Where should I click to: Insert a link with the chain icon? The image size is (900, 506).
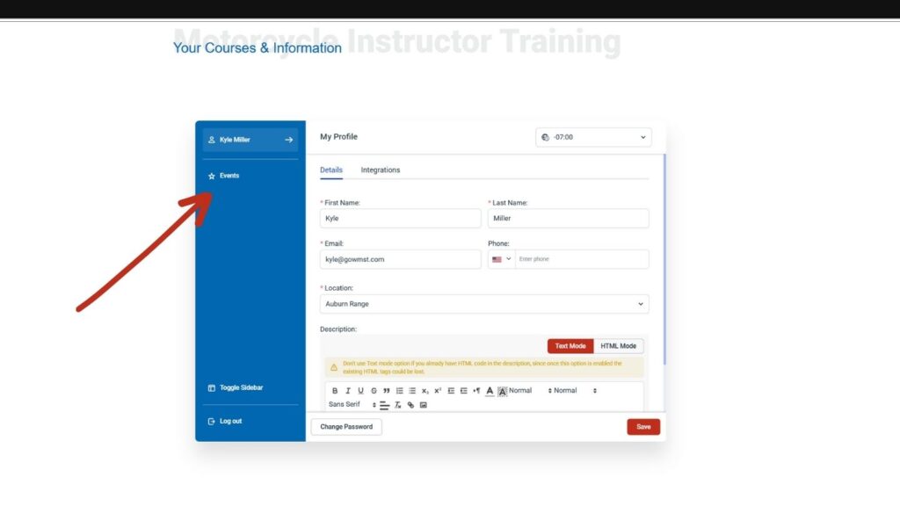pyautogui.click(x=410, y=405)
